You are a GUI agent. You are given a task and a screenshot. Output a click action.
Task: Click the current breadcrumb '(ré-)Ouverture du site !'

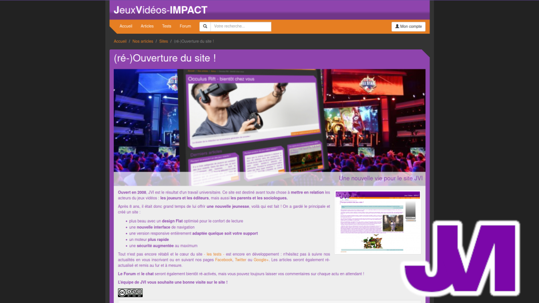[x=194, y=41]
